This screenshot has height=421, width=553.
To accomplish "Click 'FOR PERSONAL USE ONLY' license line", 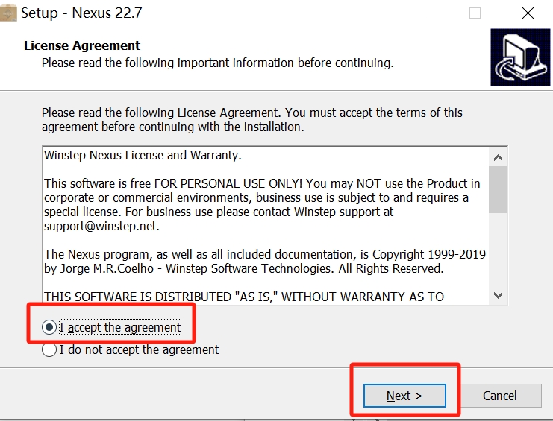I will coord(262,183).
